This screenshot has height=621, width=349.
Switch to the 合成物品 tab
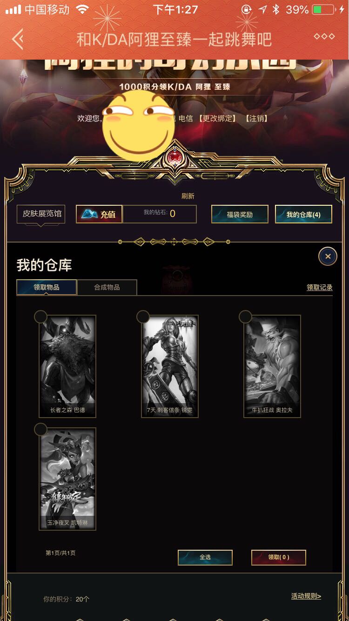[107, 287]
